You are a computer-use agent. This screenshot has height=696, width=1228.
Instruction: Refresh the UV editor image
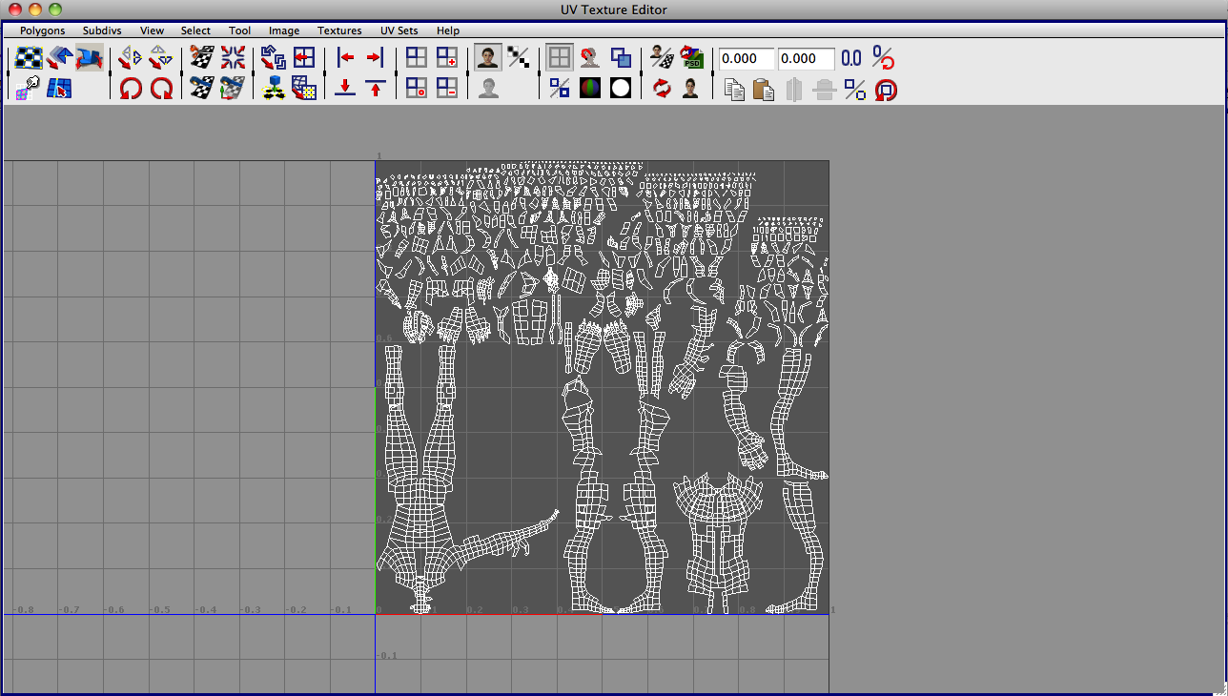click(662, 88)
